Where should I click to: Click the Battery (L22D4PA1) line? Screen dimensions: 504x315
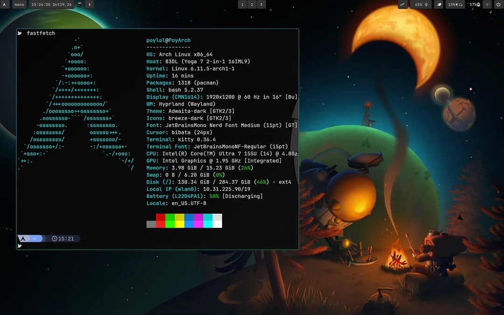204,196
